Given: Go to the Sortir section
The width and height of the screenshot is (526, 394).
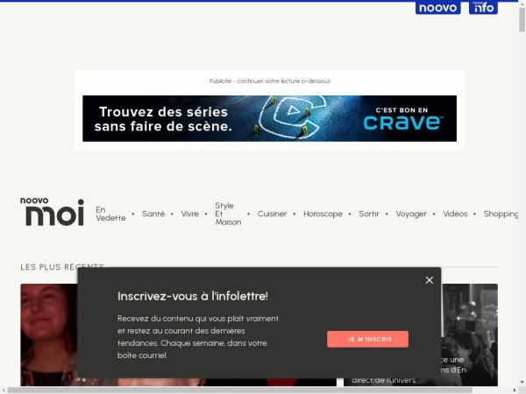Looking at the screenshot, I should pos(369,214).
